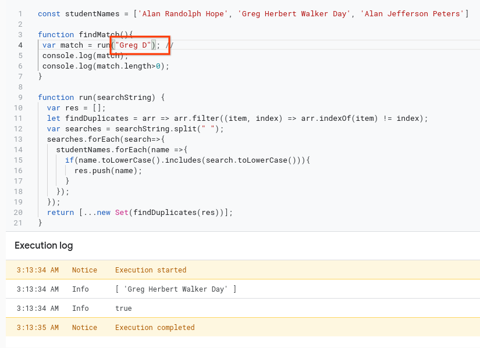Viewport: 480px width, 348px height.
Task: Select the 'Execution started' log row
Action: point(243,270)
